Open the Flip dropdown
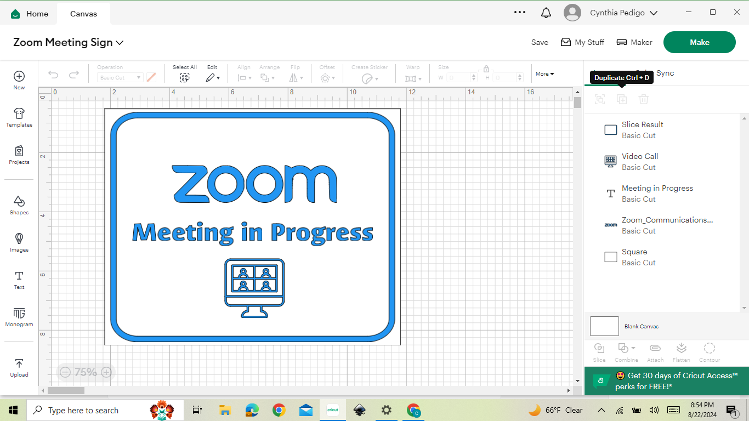The height and width of the screenshot is (421, 749). click(297, 78)
